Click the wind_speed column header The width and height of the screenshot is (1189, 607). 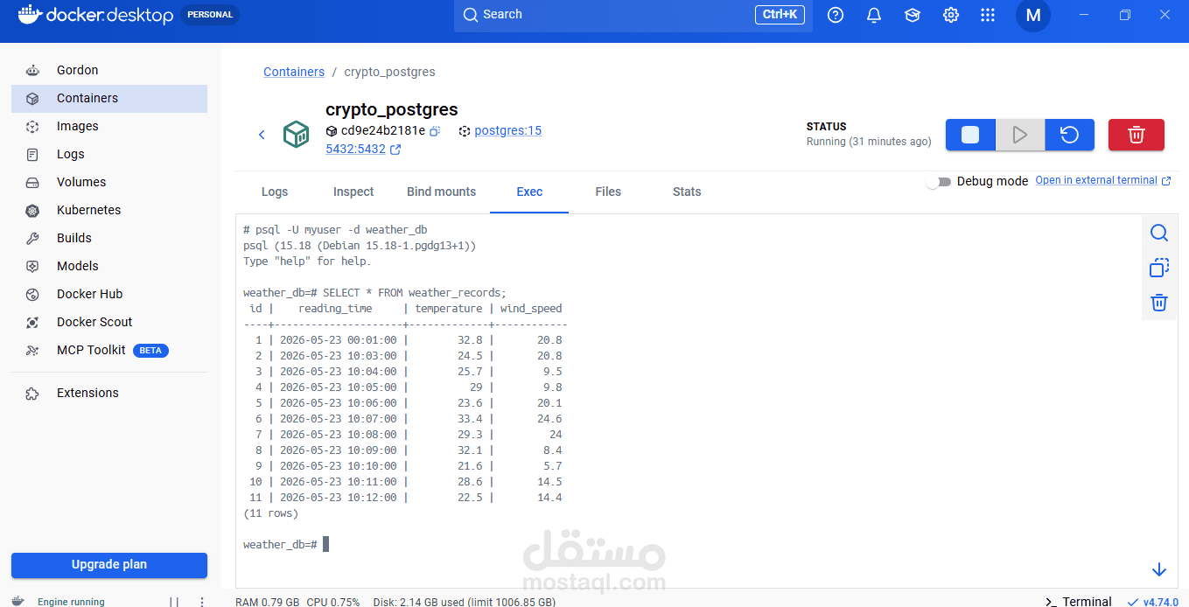point(531,309)
